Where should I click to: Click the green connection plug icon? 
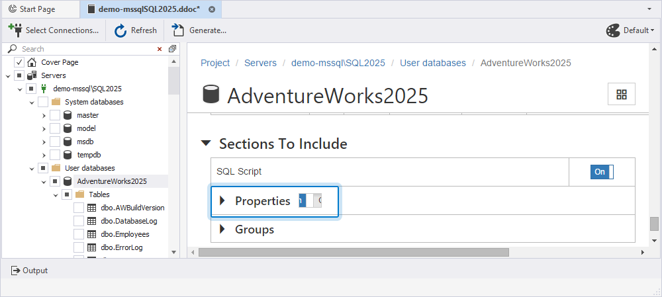(x=44, y=89)
